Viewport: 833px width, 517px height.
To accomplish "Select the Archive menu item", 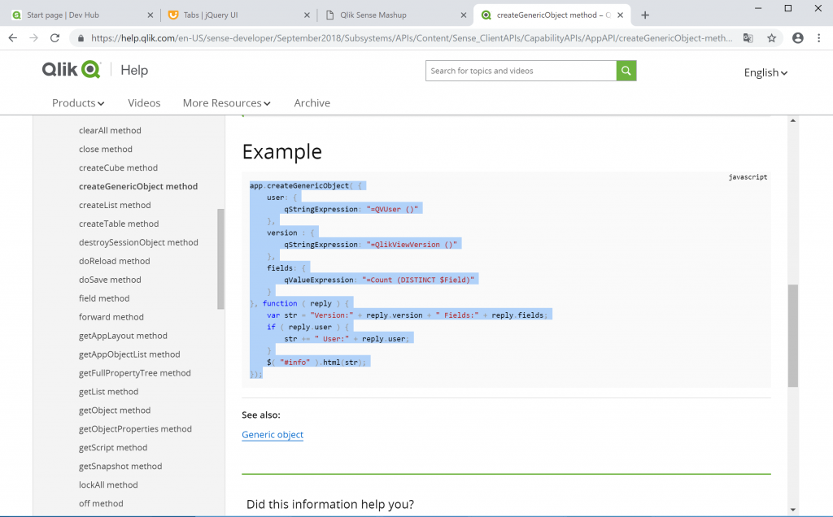I will (x=312, y=103).
